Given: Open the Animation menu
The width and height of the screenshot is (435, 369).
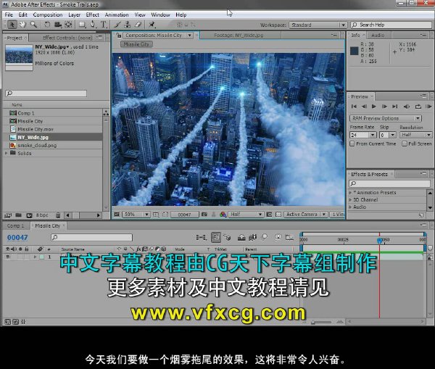Looking at the screenshot, I should point(117,14).
